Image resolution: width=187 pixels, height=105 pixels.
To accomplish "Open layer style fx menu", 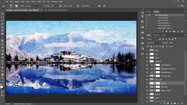I will click(x=165, y=103).
